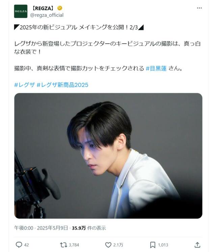Click the @regza_official handle
216x252 pixels.
[x=47, y=15]
